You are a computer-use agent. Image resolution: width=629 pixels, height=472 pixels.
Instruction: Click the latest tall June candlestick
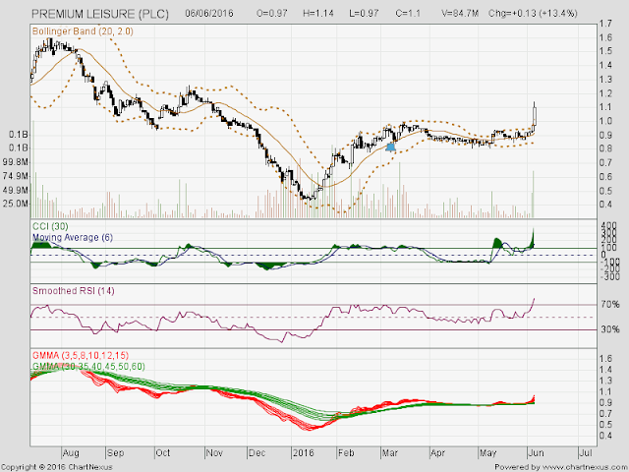pos(535,114)
